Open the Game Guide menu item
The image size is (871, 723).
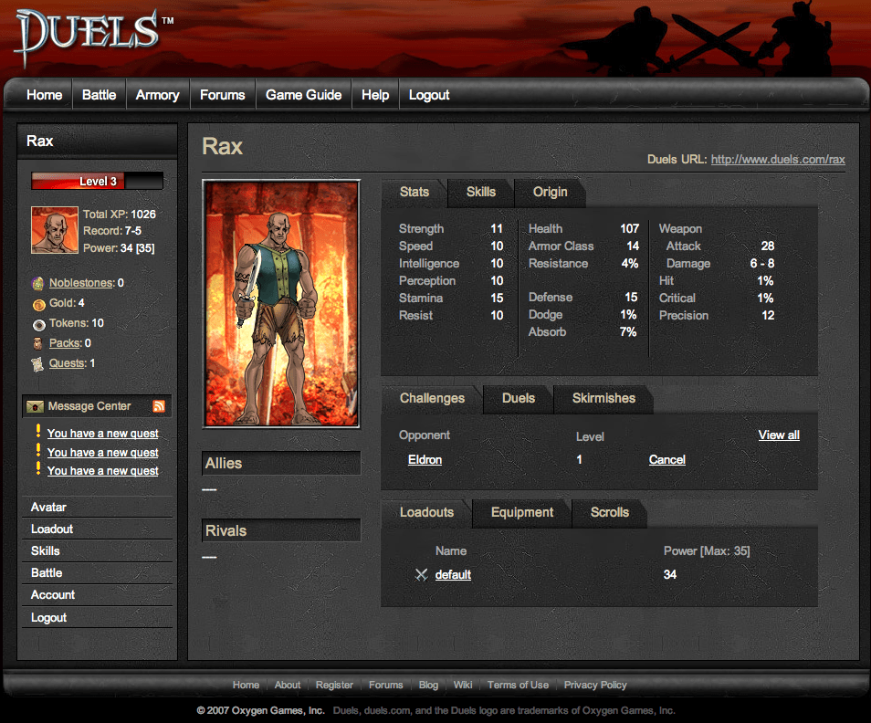(x=303, y=95)
